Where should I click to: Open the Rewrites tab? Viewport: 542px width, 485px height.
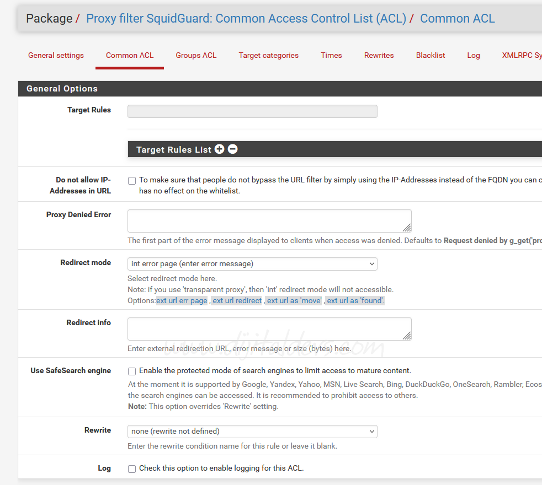379,56
